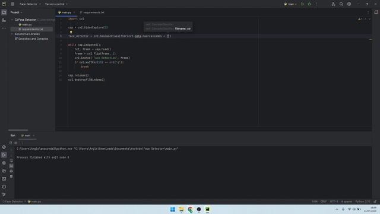The image size is (380, 214).
Task: Open Python interpreter selector in status bar
Action: (363, 202)
